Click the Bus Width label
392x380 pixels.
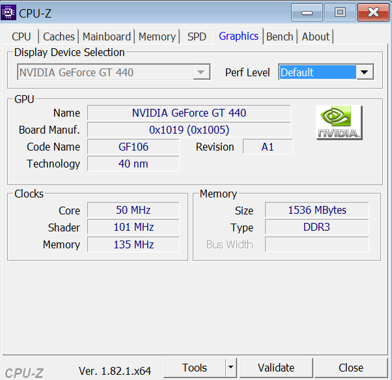click(x=229, y=244)
